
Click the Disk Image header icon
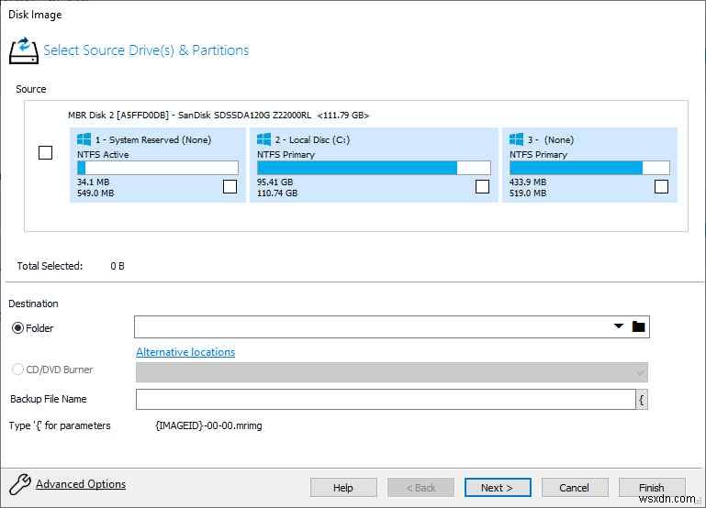click(23, 50)
